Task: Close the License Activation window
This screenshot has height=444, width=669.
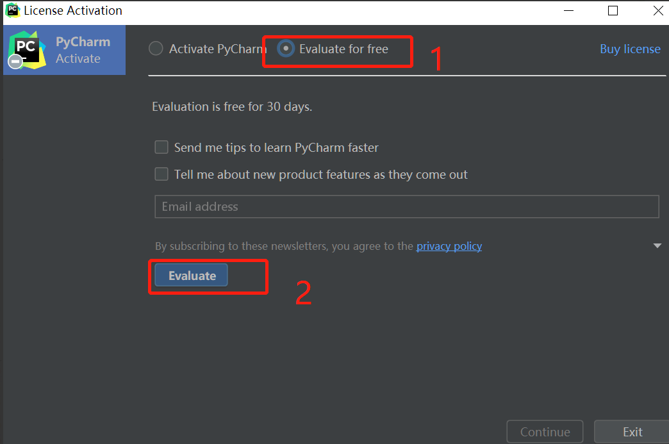Action: (658, 10)
